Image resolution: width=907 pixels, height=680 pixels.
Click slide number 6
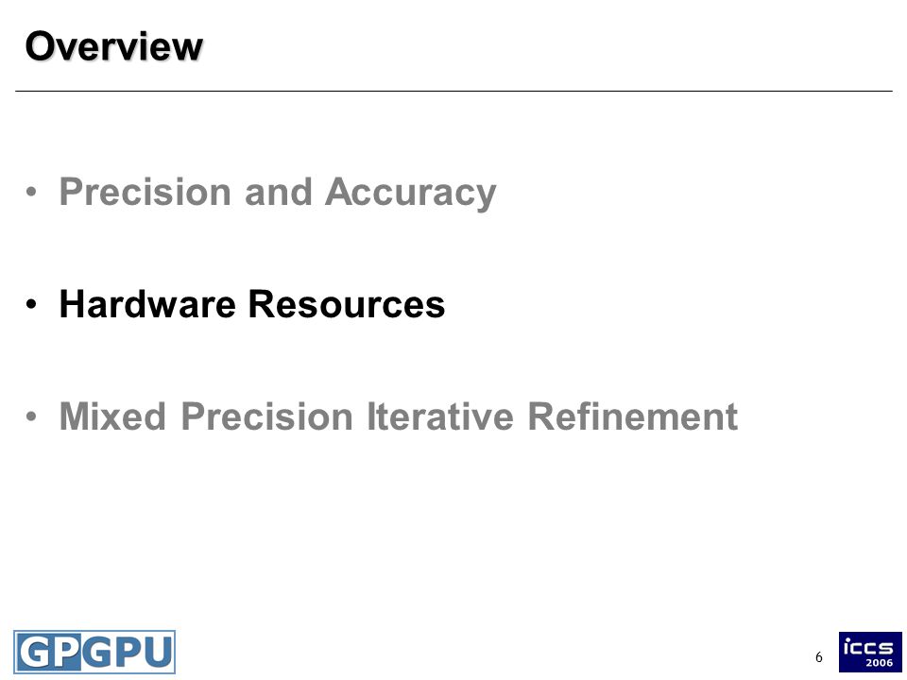[818, 657]
